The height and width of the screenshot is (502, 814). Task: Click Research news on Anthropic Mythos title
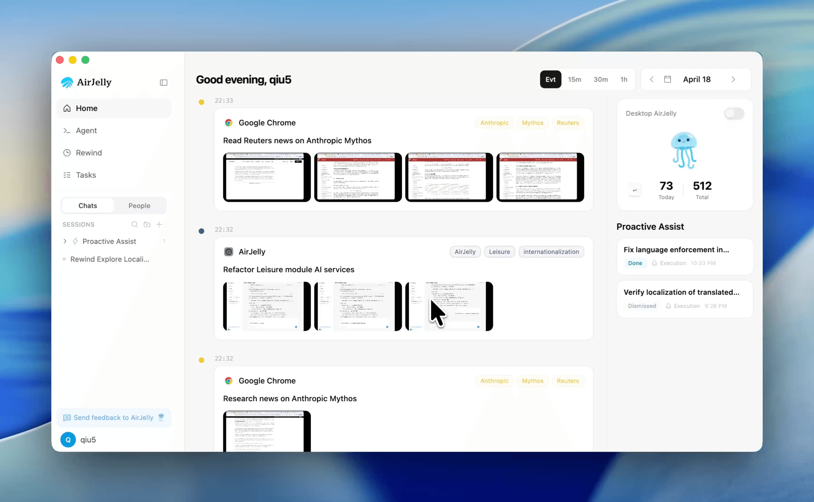[x=290, y=399]
